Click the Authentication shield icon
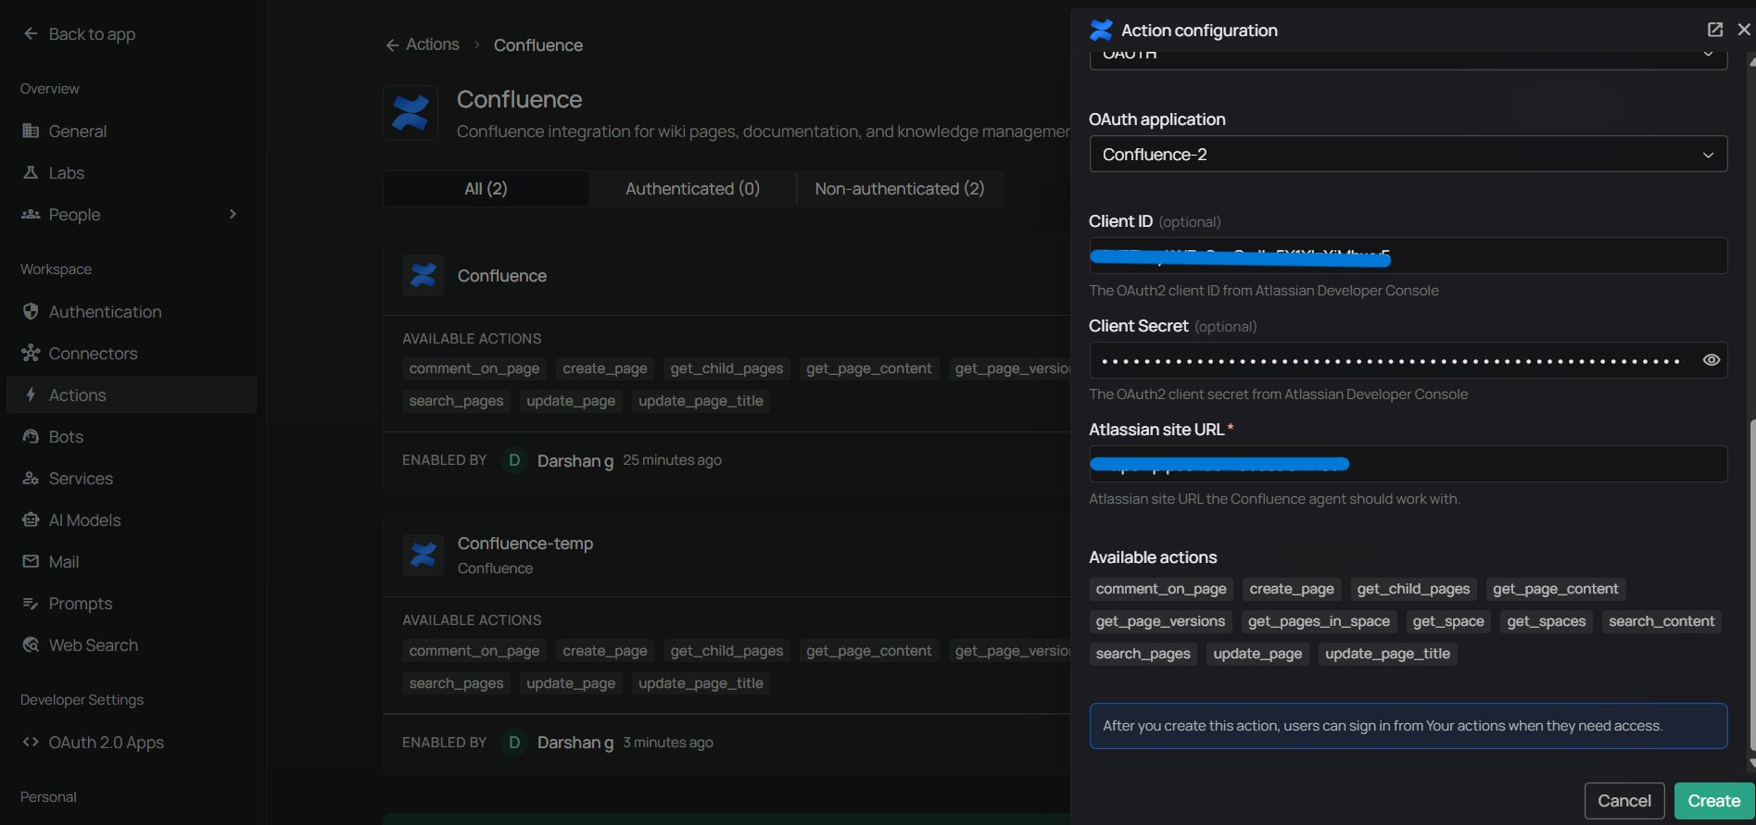This screenshot has width=1756, height=825. click(x=31, y=311)
